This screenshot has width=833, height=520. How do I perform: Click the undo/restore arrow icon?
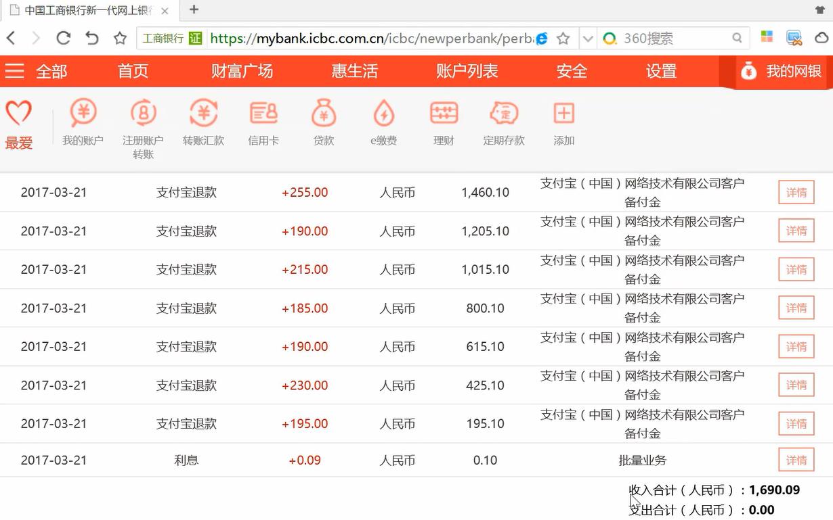91,39
